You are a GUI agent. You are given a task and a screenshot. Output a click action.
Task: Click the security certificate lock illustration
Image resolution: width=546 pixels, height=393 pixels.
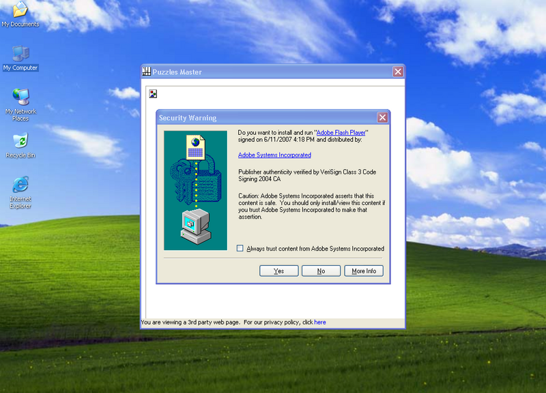[195, 191]
